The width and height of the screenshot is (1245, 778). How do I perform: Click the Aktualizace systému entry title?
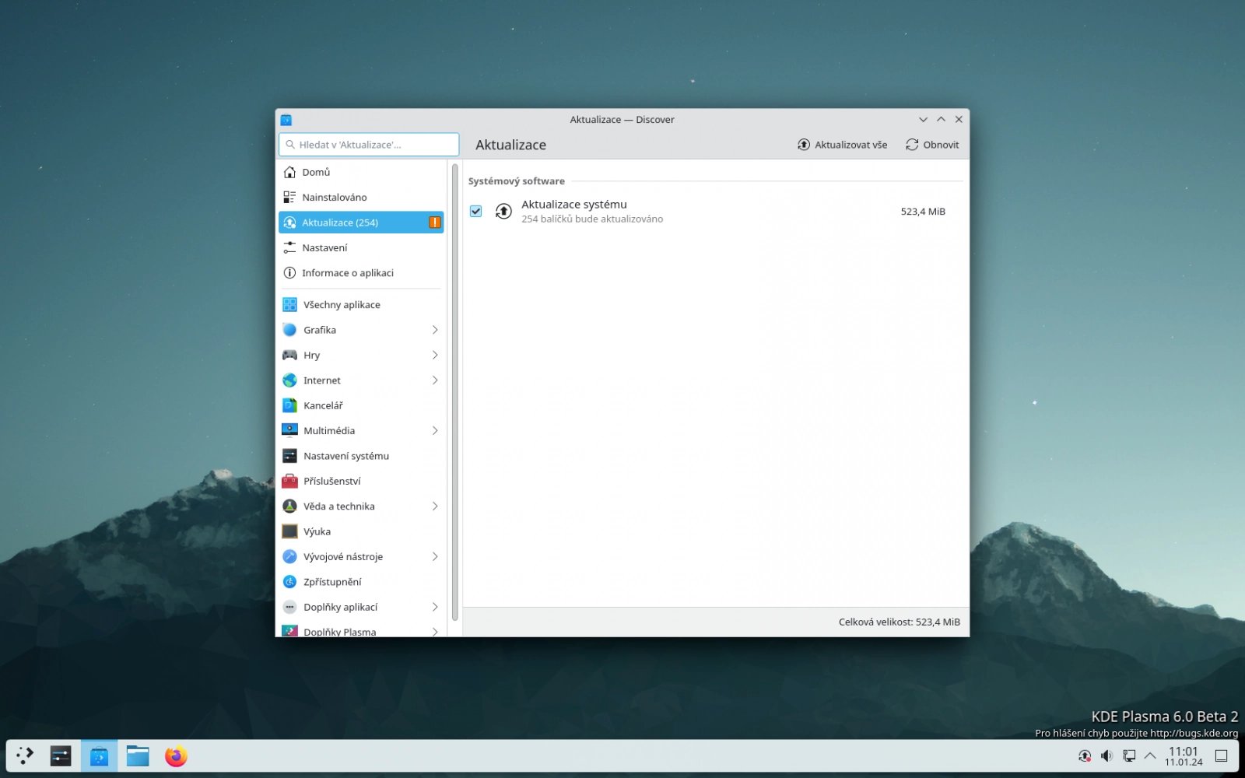574,205
